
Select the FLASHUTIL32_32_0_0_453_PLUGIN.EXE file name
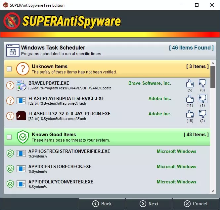coord(69,114)
